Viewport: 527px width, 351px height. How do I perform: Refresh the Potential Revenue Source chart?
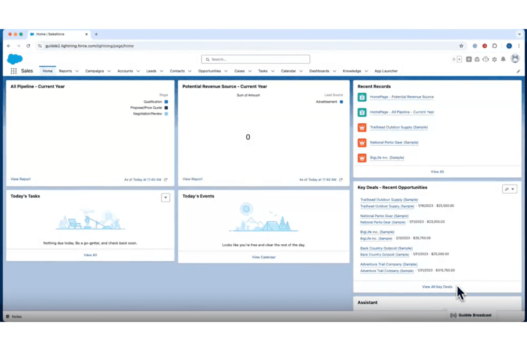[341, 180]
